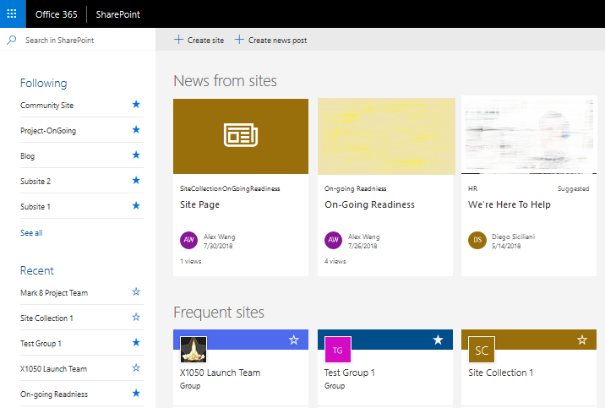
Task: Open the SharePoint header link
Action: (118, 14)
